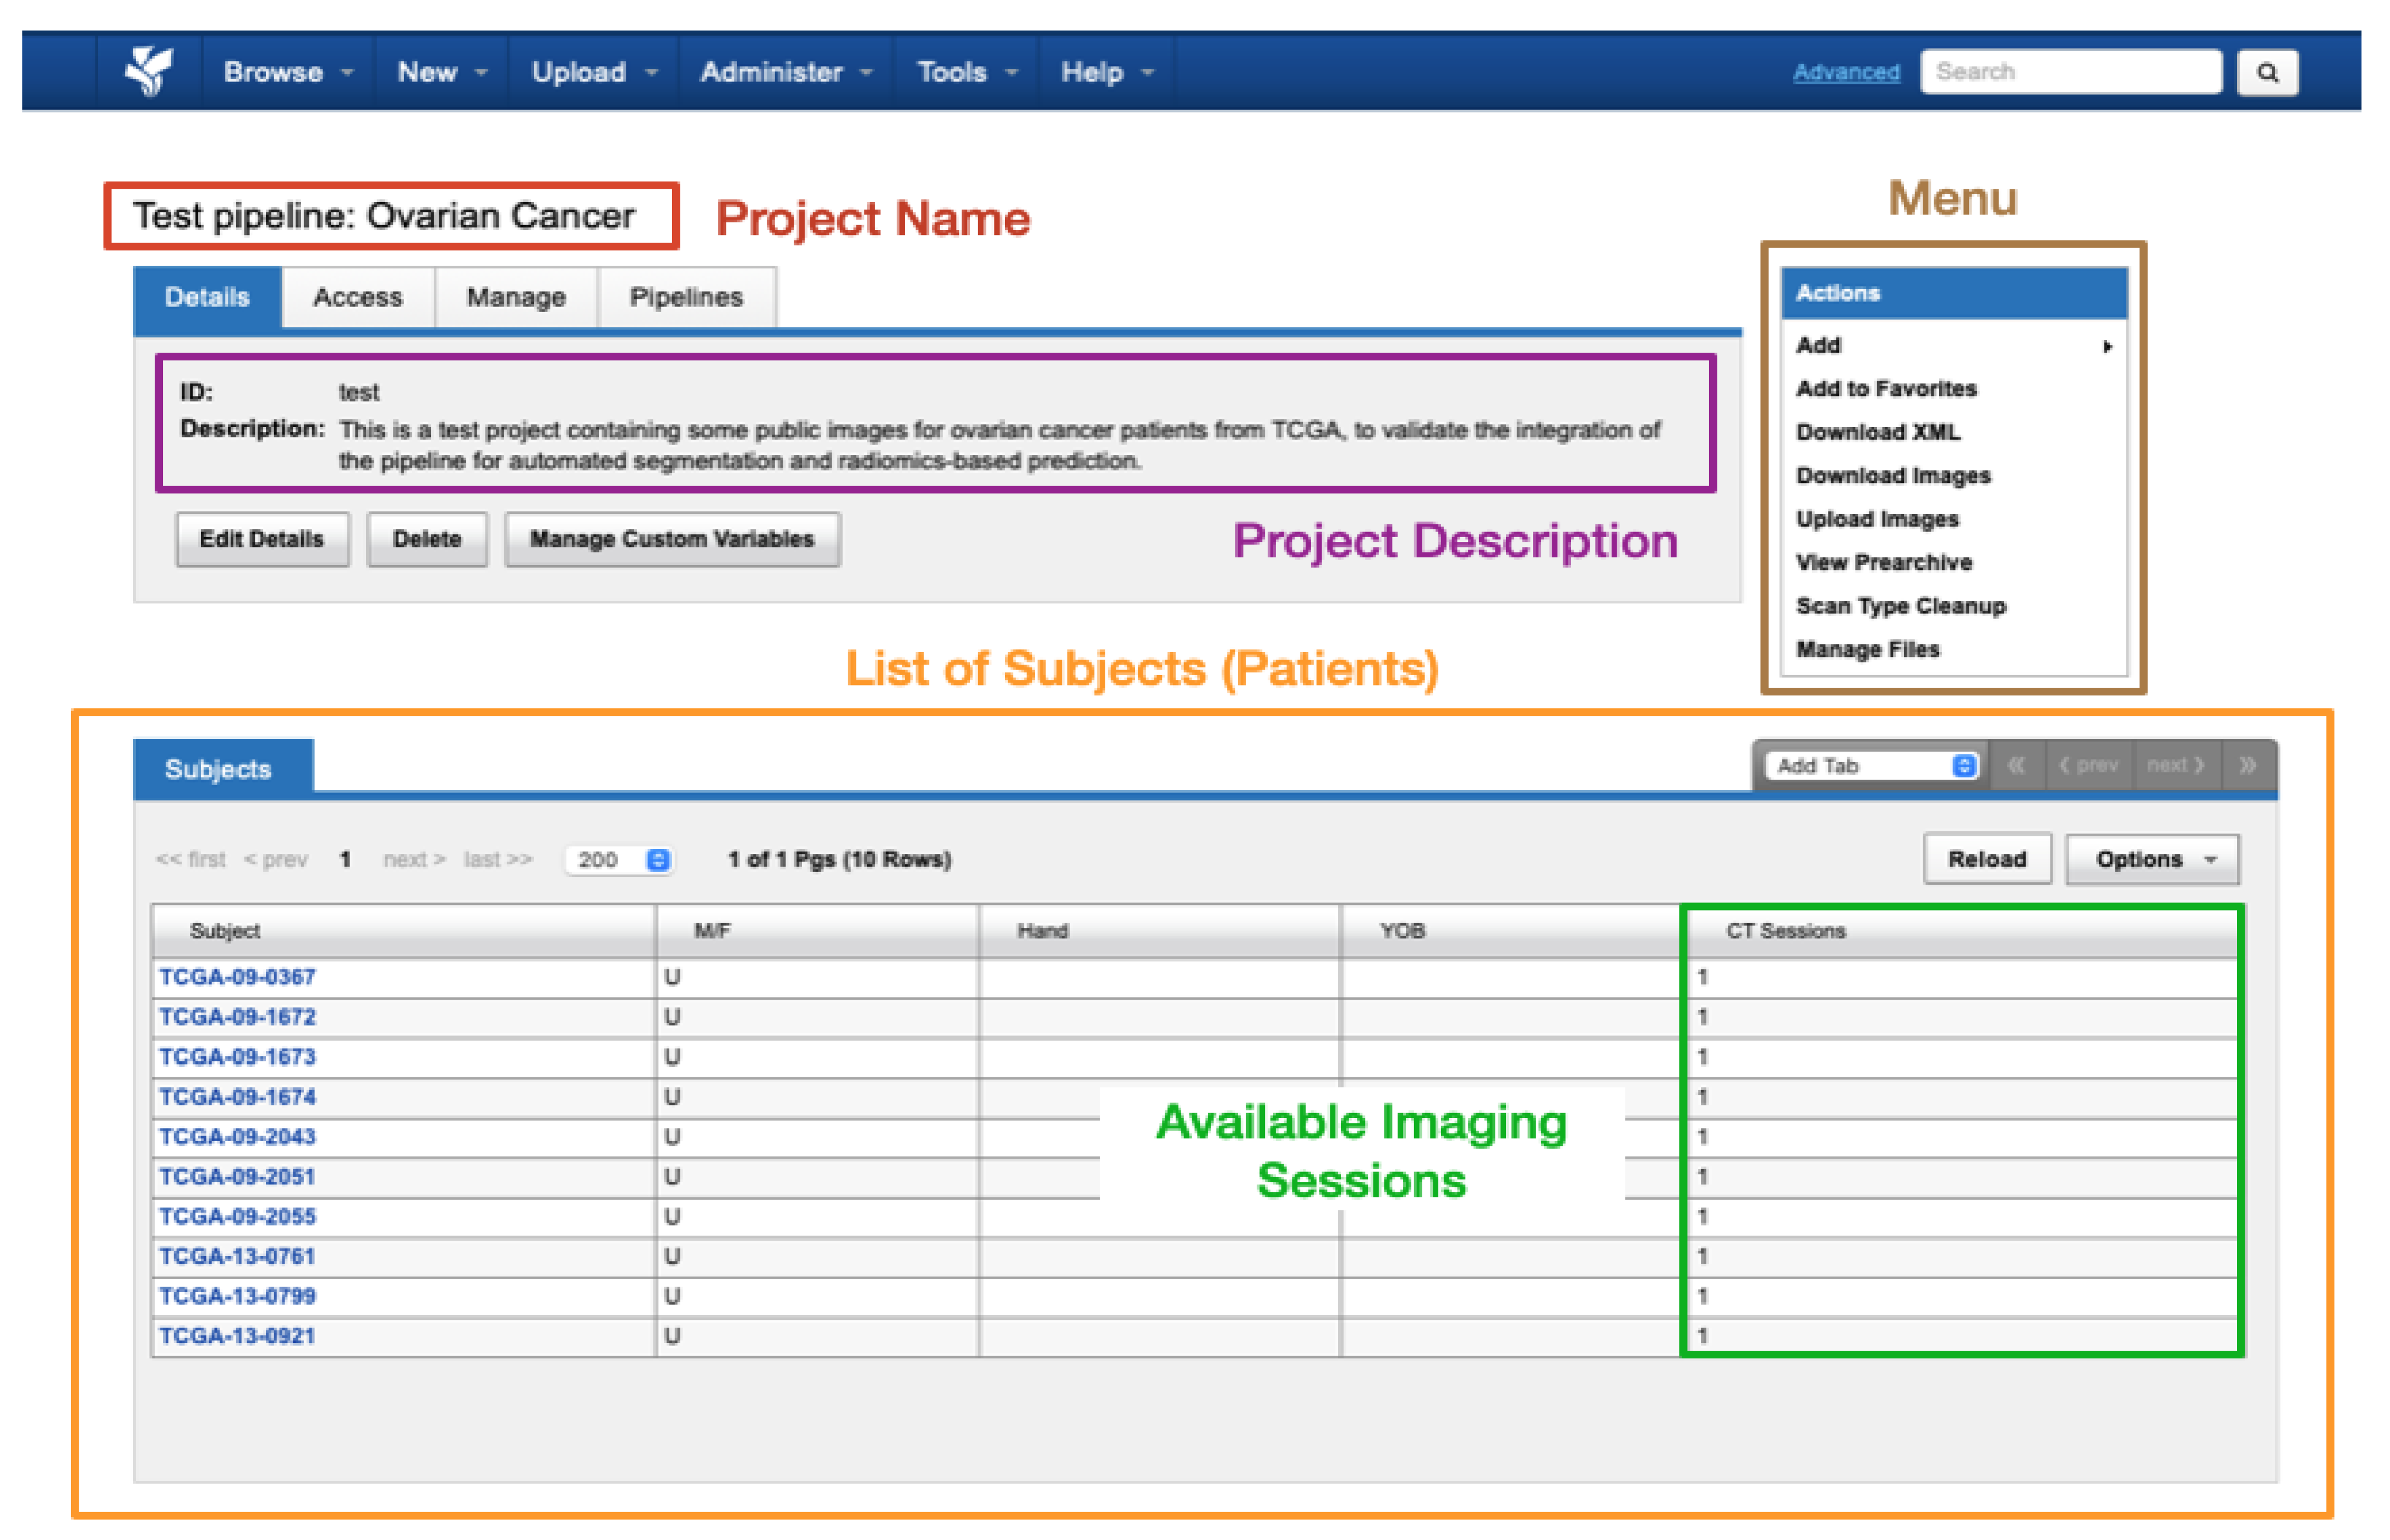Click the next tab navigation arrow
The height and width of the screenshot is (1540, 2390).
click(2175, 765)
